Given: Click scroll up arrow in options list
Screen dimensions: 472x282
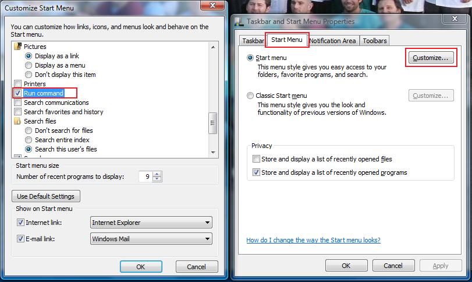Looking at the screenshot, I should pyautogui.click(x=213, y=47).
